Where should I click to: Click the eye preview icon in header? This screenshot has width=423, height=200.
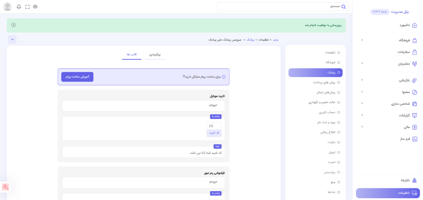(35, 7)
